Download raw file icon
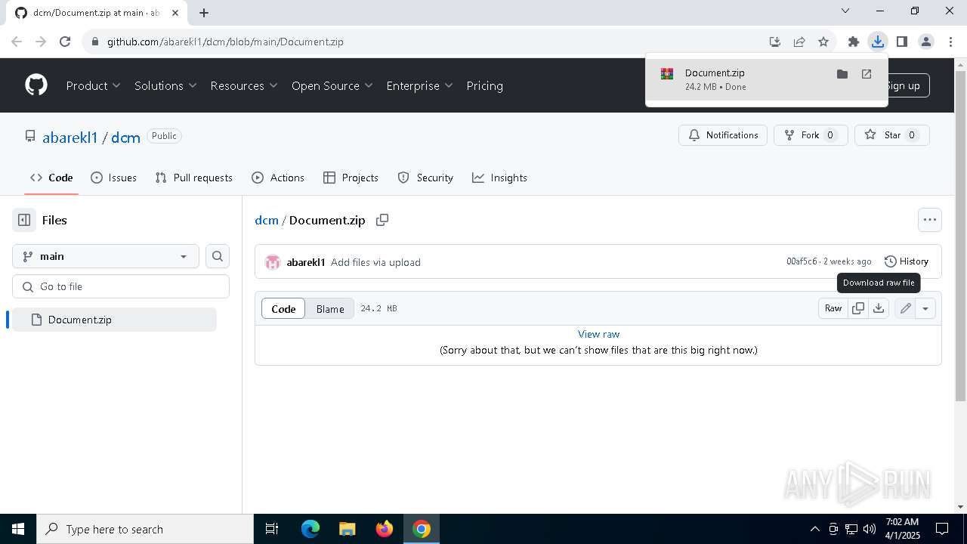 coord(879,308)
